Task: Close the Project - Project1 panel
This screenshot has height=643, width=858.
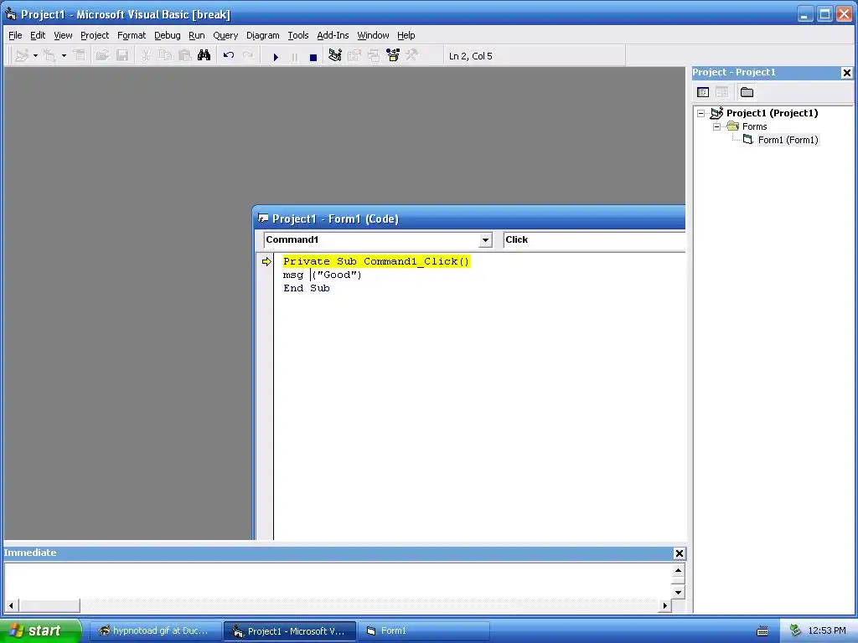Action: [846, 73]
